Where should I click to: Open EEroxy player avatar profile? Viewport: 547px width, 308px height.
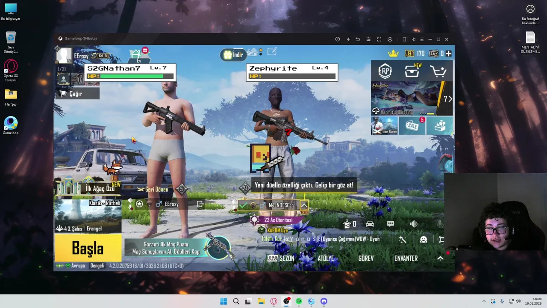[64, 56]
